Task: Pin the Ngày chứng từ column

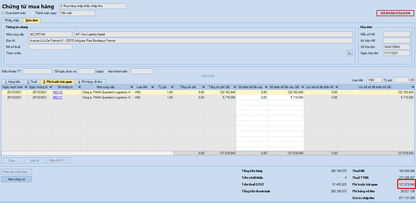Action: point(51,87)
